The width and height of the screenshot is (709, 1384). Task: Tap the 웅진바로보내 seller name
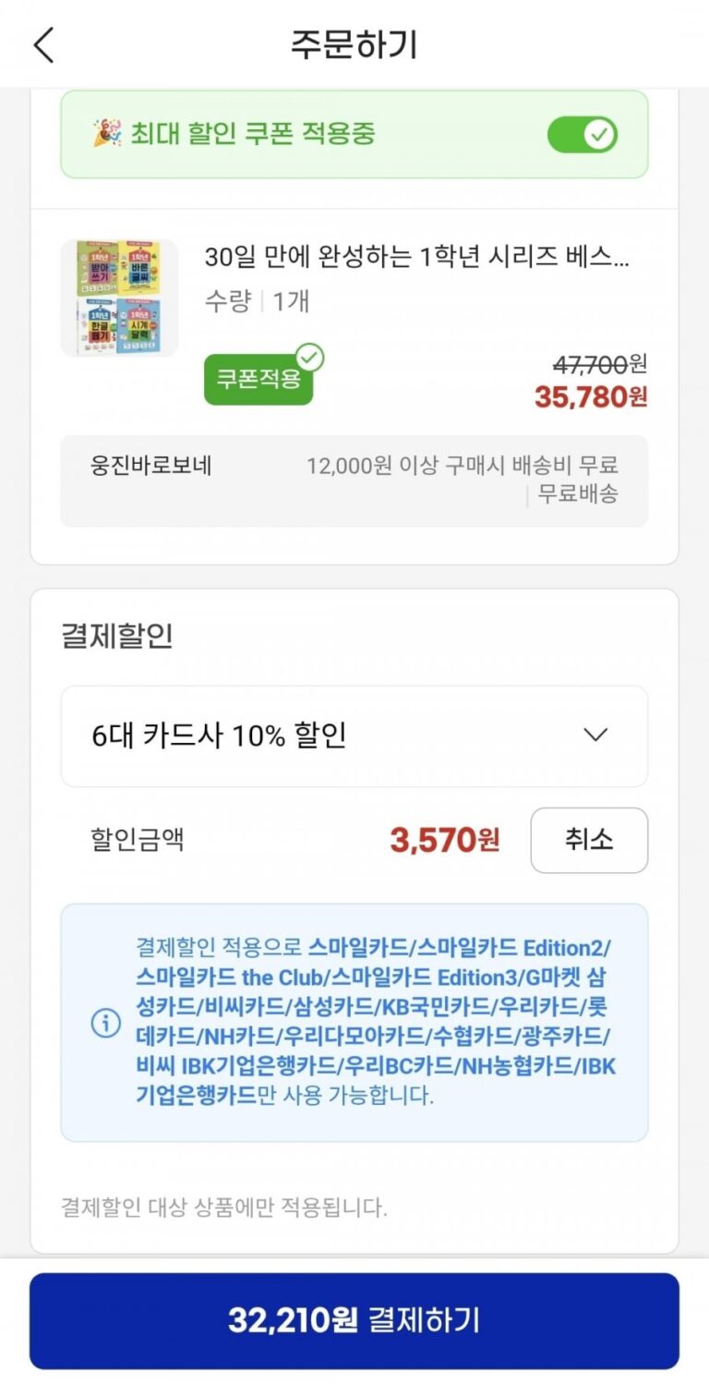150,466
